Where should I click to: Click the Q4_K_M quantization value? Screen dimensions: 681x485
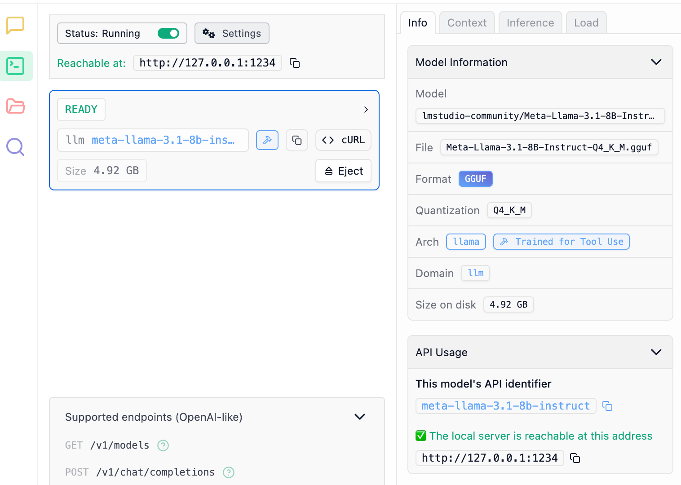509,210
